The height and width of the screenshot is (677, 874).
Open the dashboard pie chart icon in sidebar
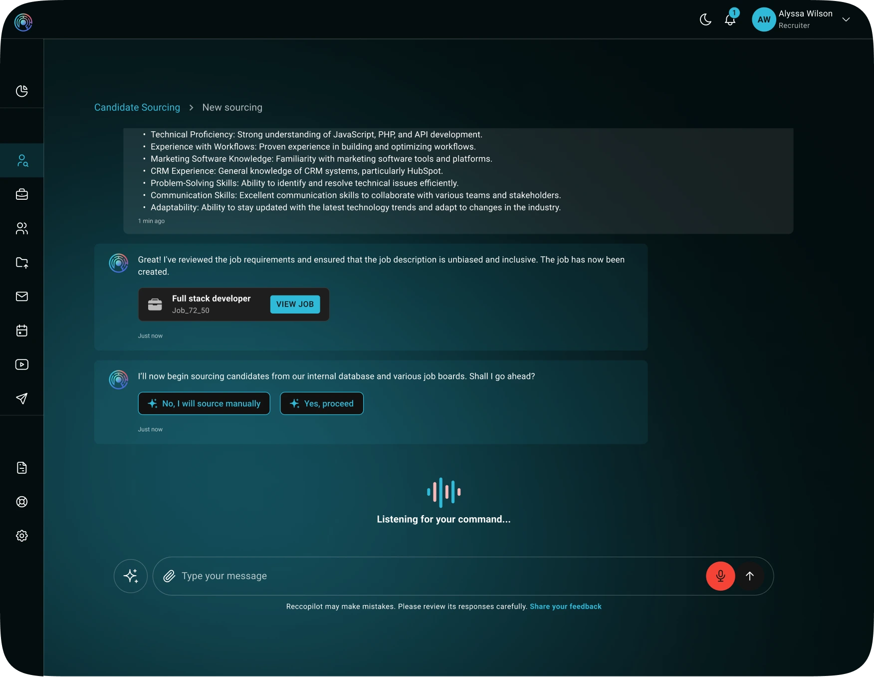[x=22, y=91]
